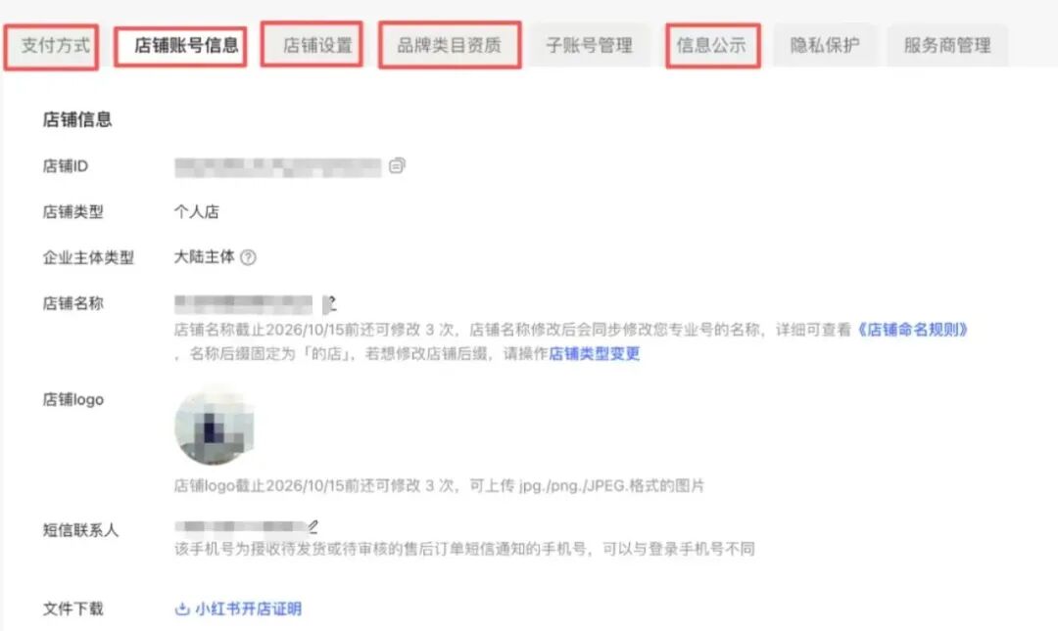Open the 子账号管理 tab
The height and width of the screenshot is (631, 1058).
[x=589, y=46]
